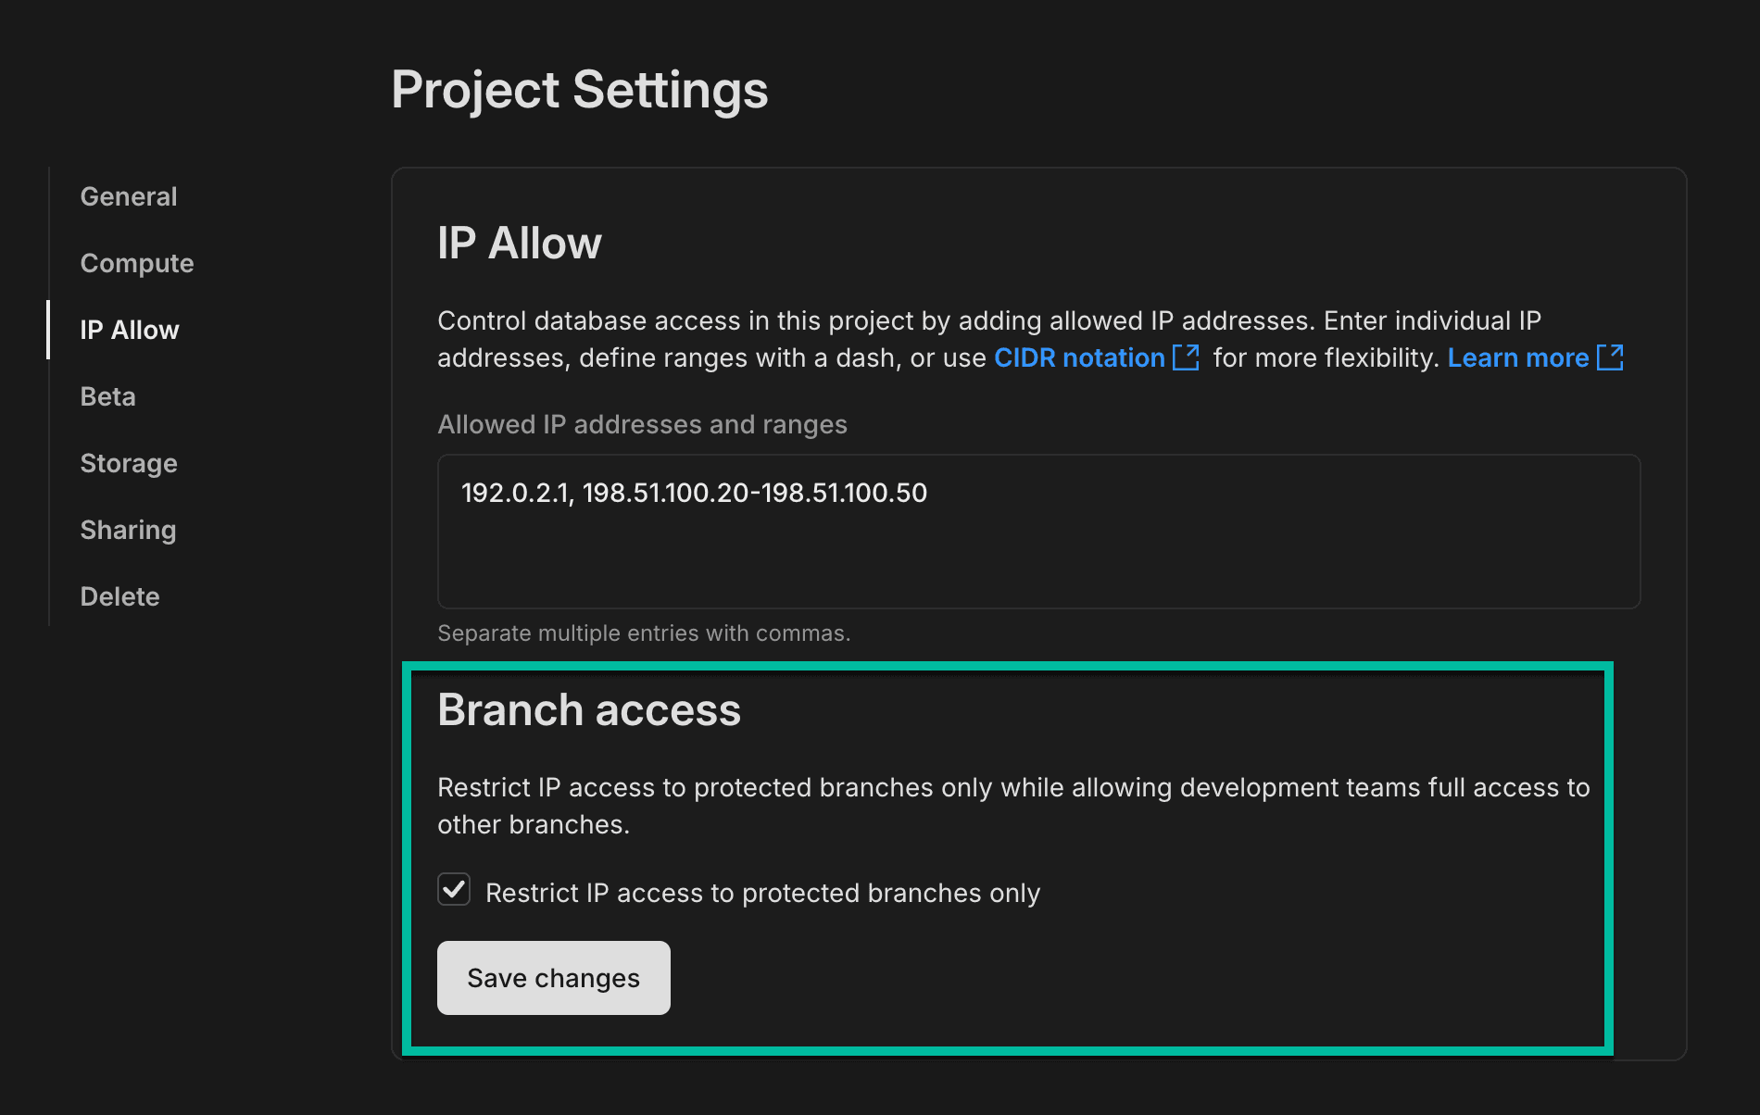This screenshot has height=1115, width=1760.
Task: Select the General settings section
Action: pyautogui.click(x=128, y=195)
